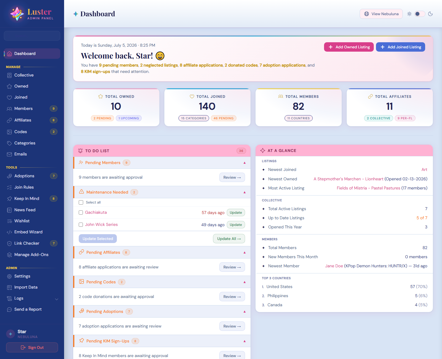This screenshot has width=442, height=359.
Task: Click the Add Owned Listing button
Action: pyautogui.click(x=349, y=47)
